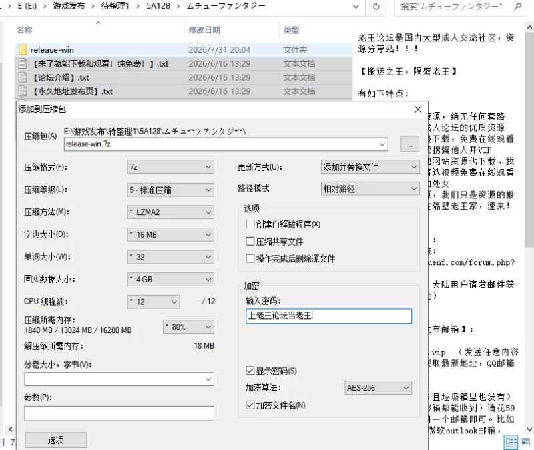
Task: Click the preview pane scrollbar up arrow
Action: click(529, 27)
